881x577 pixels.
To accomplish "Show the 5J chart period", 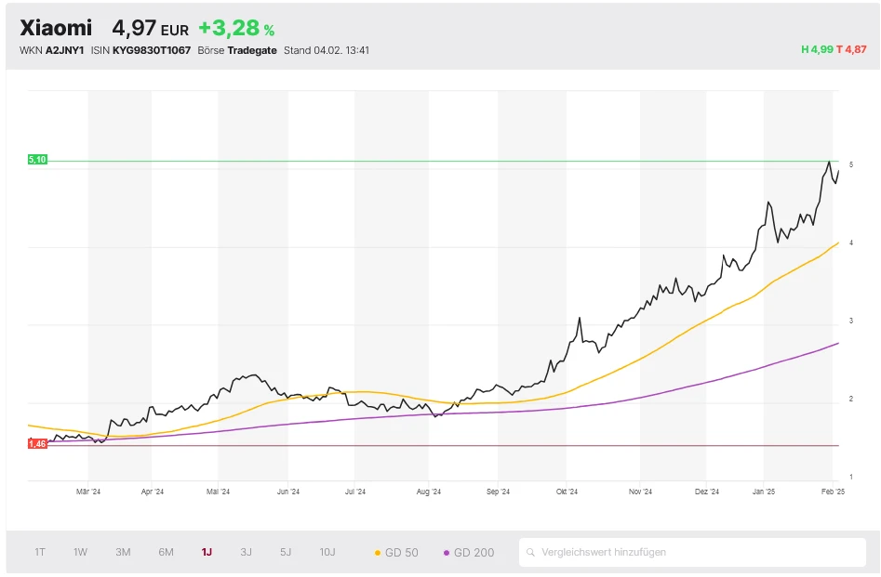I will coord(286,552).
